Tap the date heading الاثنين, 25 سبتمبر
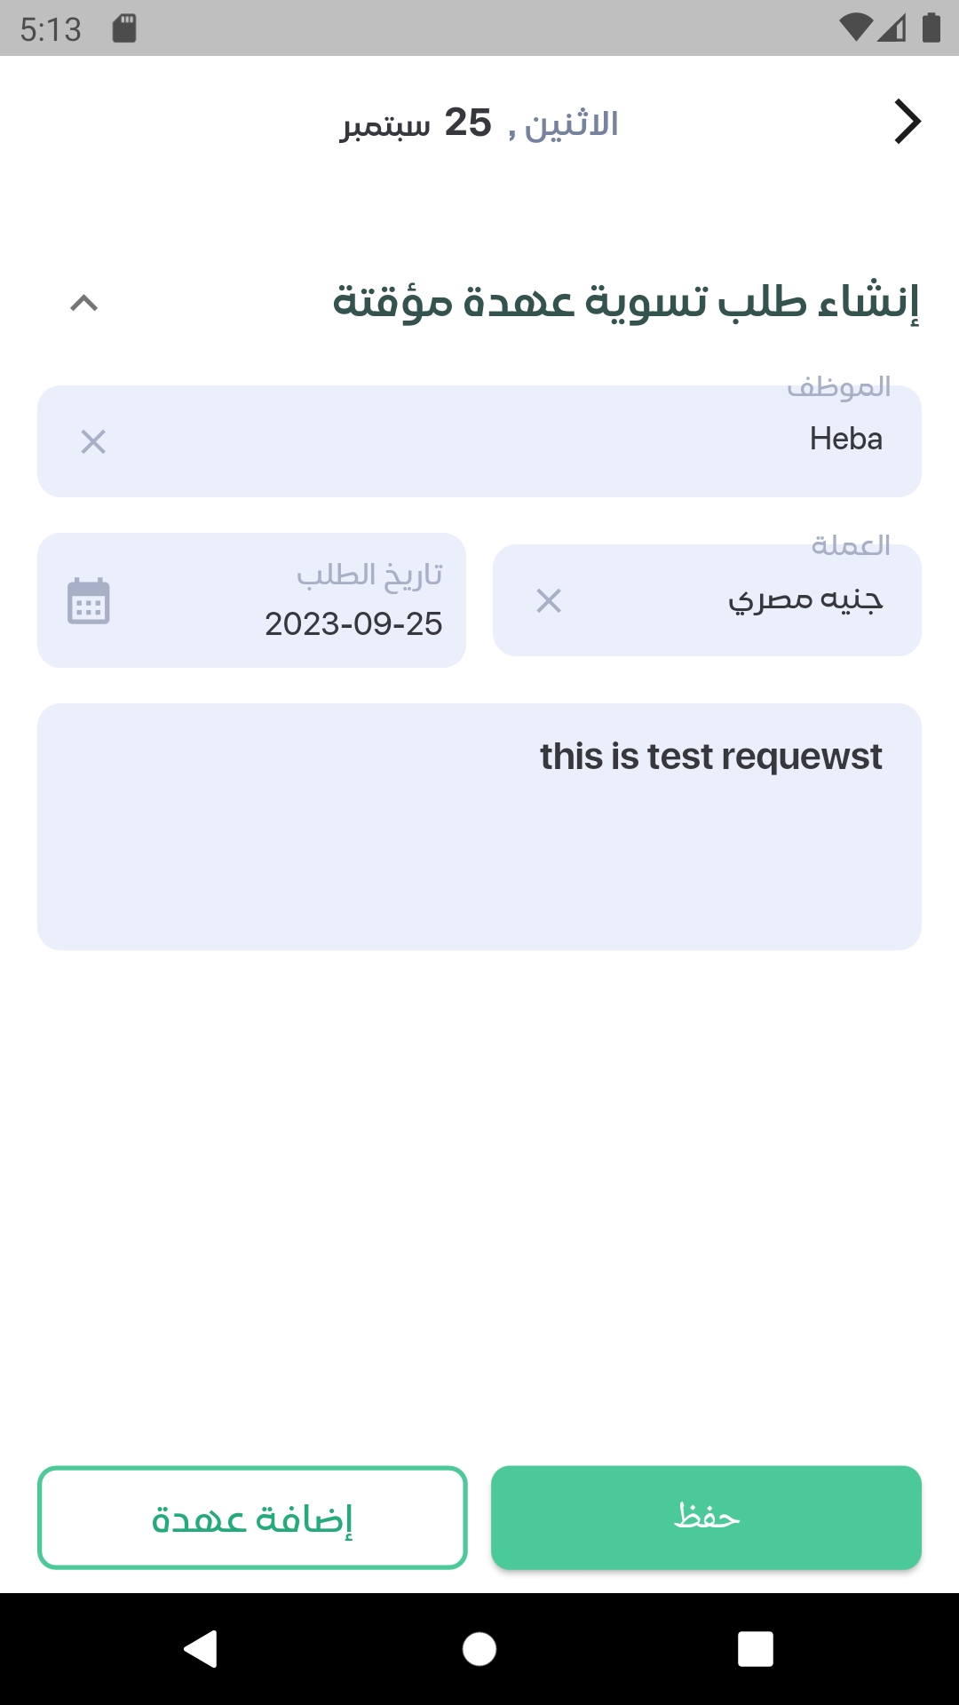Image resolution: width=959 pixels, height=1705 pixels. 479,123
